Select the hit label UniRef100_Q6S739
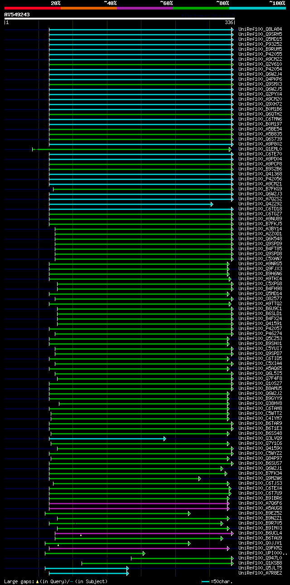The width and height of the screenshot is (290, 585). click(x=260, y=139)
